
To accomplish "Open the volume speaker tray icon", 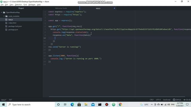I will tap(169, 104).
